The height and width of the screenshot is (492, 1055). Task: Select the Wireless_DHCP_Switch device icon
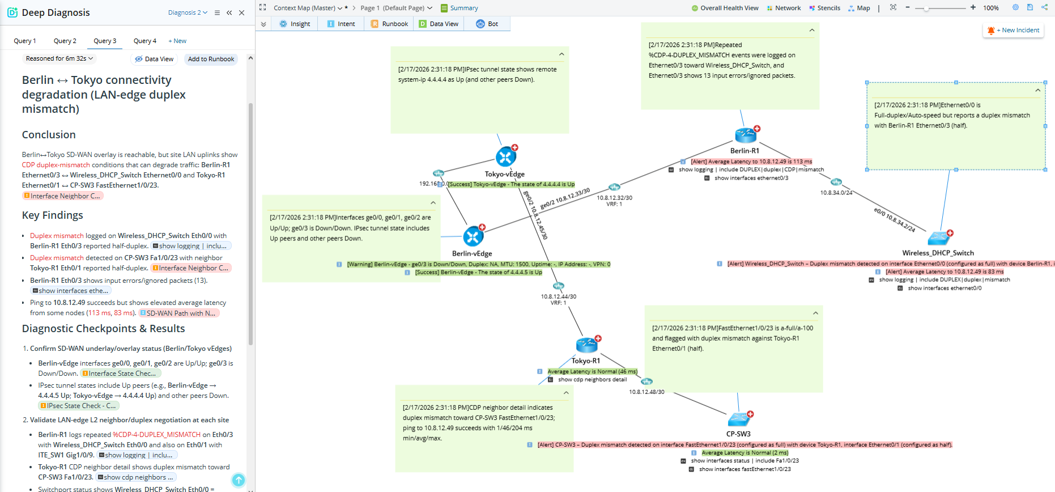pyautogui.click(x=938, y=238)
